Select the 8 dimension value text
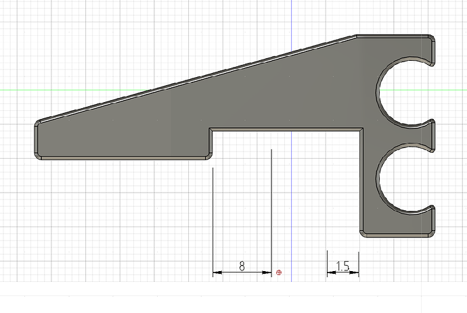The image size is (467, 313). click(242, 266)
